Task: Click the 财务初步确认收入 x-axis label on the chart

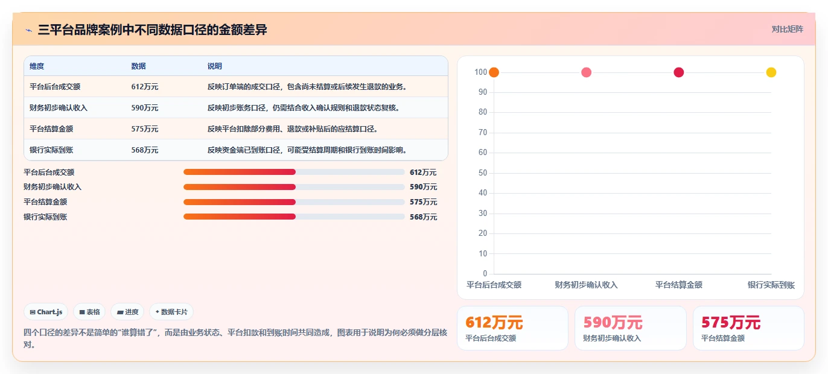Action: click(x=586, y=285)
